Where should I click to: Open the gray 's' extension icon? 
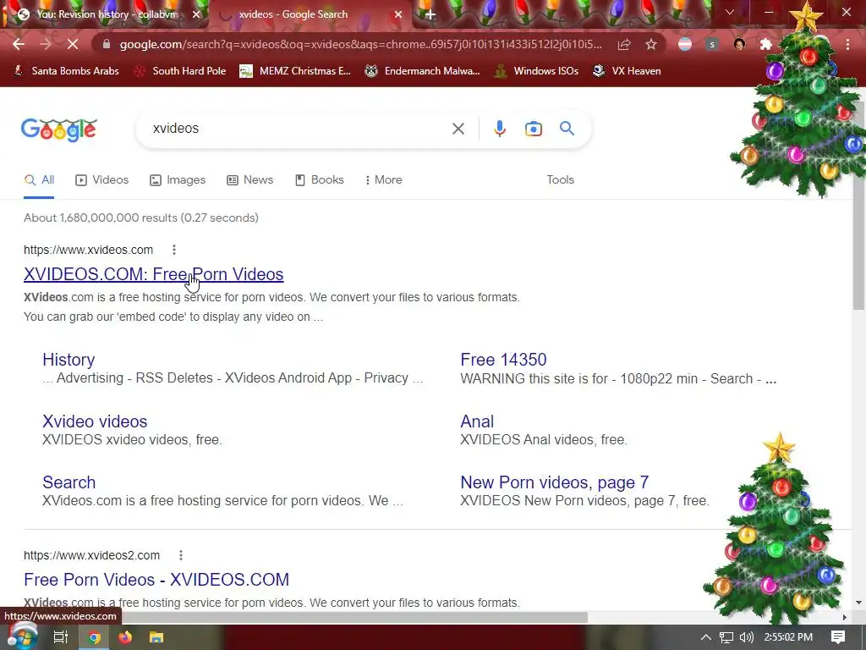coord(712,44)
